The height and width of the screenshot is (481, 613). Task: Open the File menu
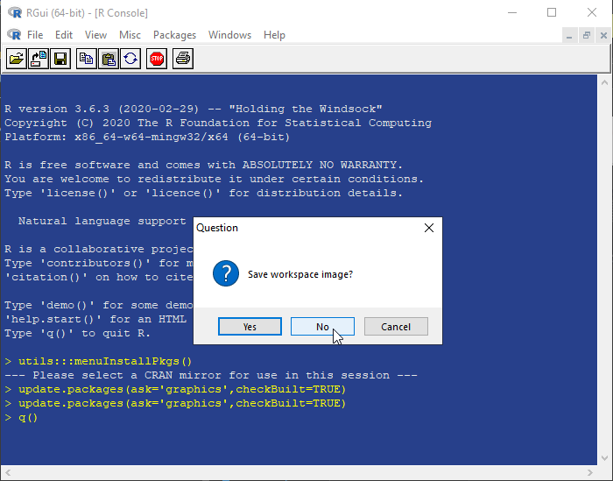[35, 35]
